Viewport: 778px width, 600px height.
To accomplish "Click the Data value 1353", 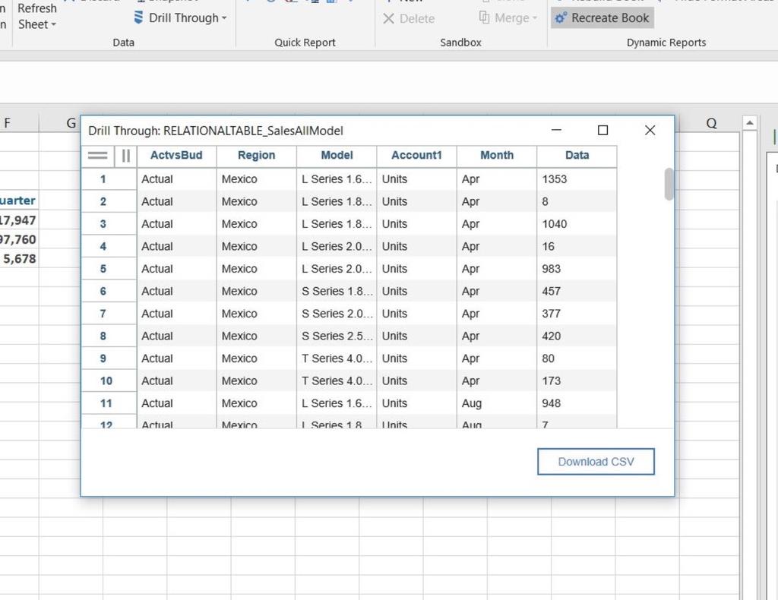I will [x=577, y=179].
